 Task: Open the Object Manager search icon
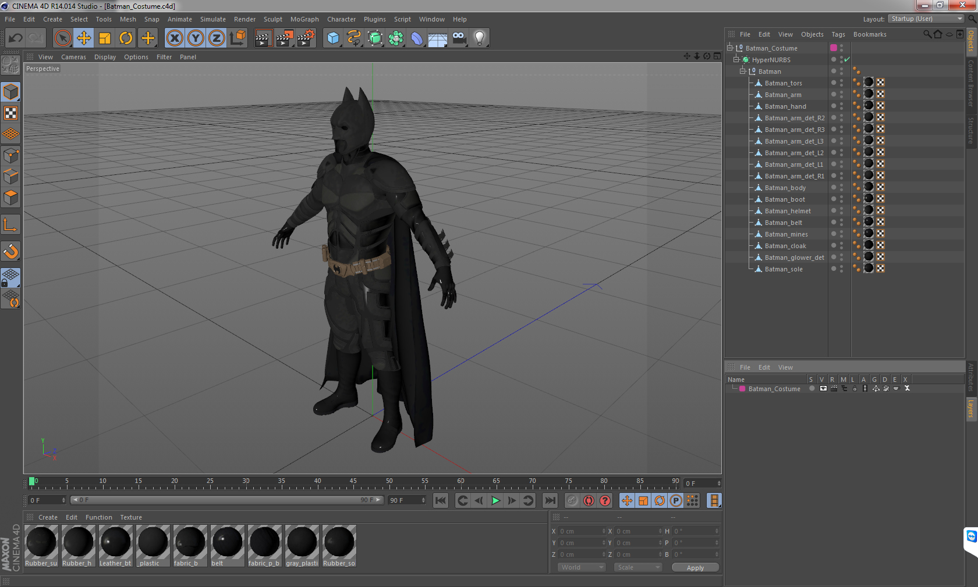point(927,34)
